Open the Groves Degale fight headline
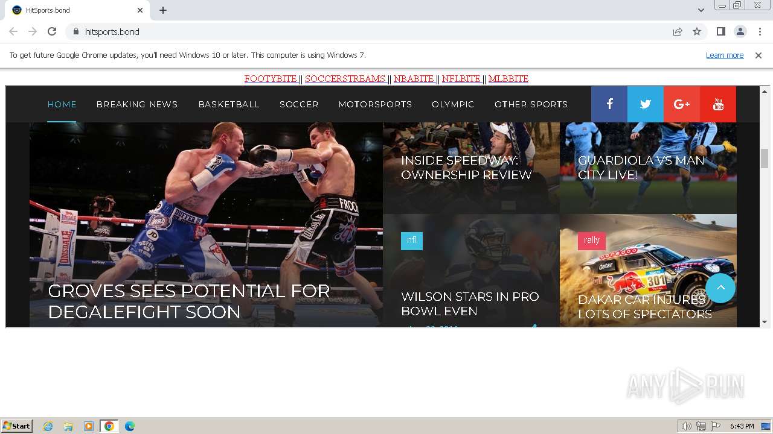 pos(188,301)
